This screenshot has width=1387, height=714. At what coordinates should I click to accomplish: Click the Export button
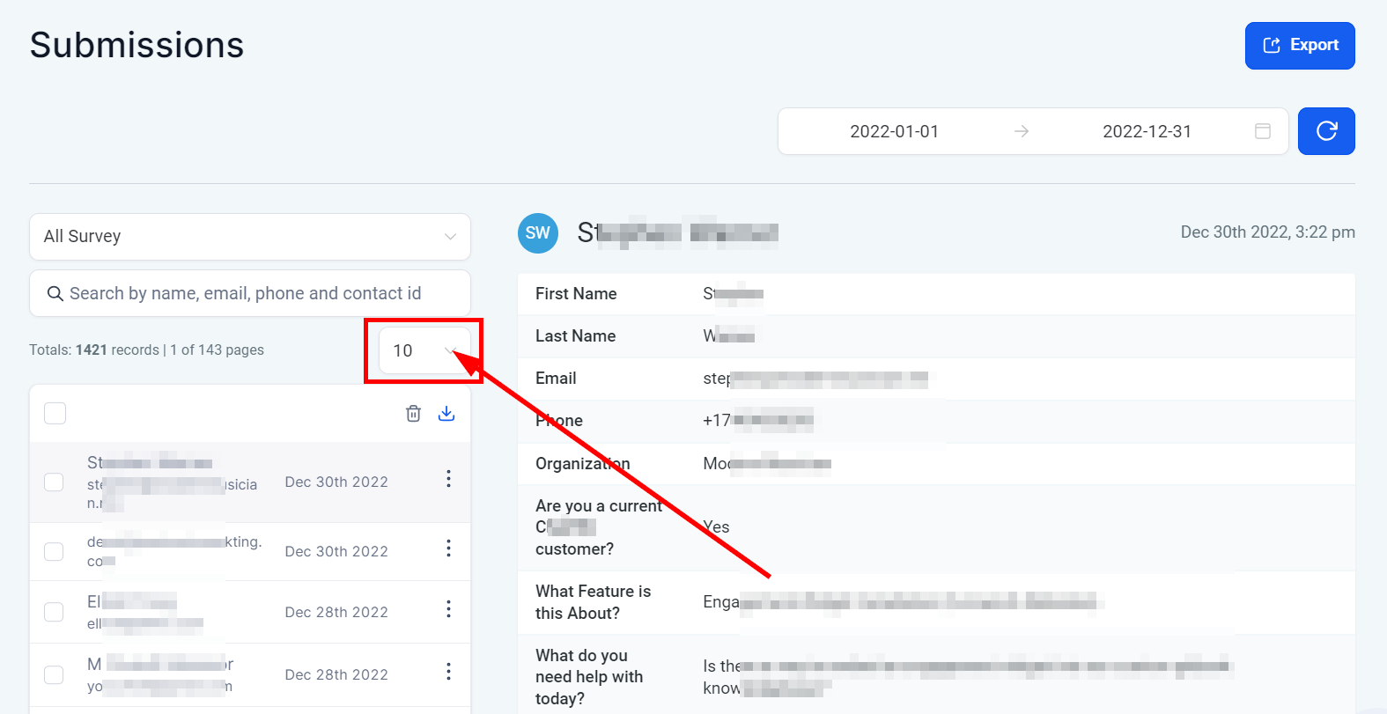click(x=1299, y=46)
